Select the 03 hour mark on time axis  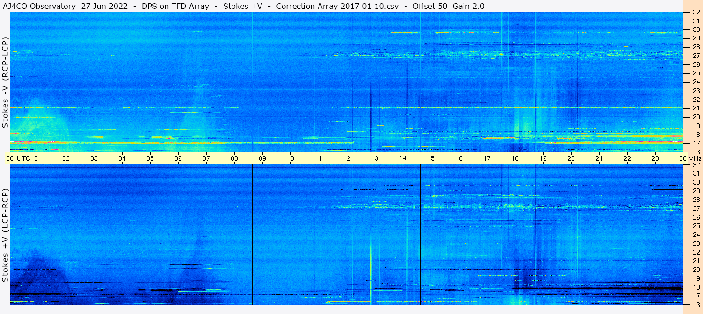click(94, 158)
